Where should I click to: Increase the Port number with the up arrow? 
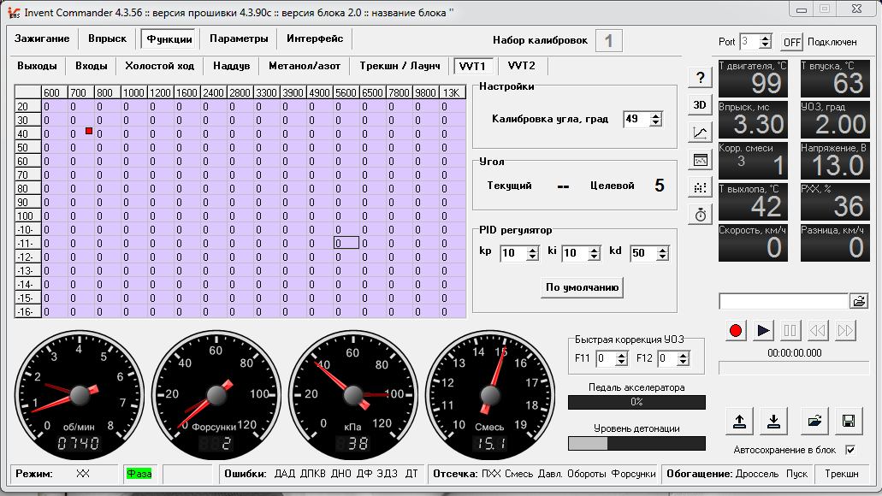pyautogui.click(x=765, y=38)
